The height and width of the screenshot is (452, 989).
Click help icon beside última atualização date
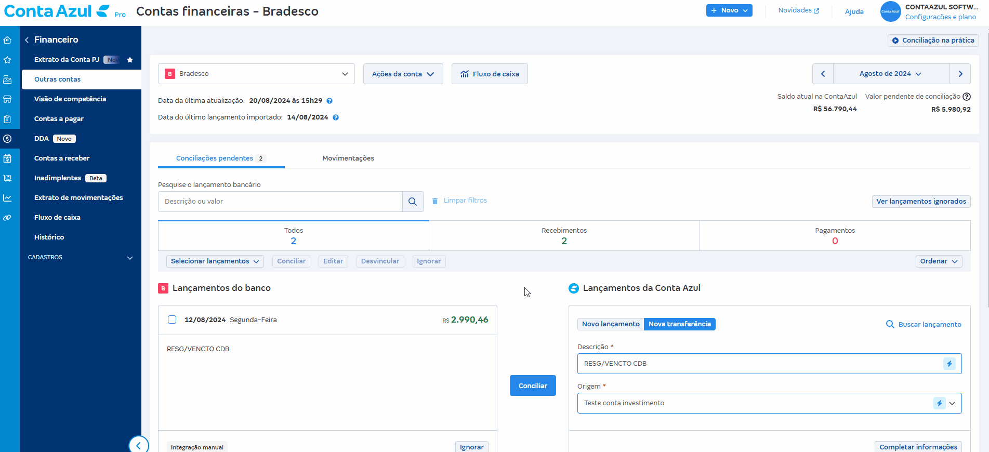click(329, 101)
